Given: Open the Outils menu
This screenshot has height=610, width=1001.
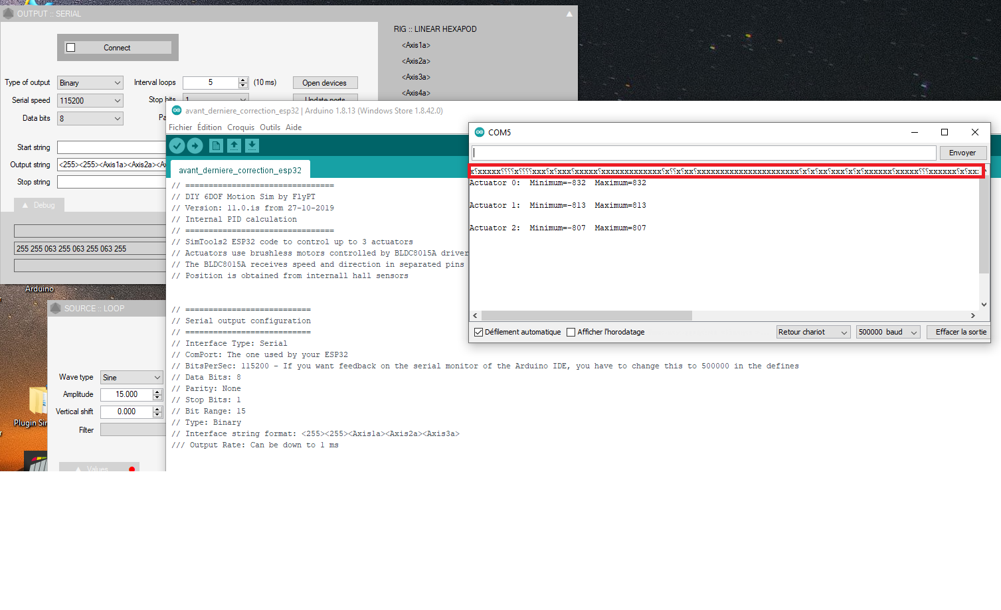Looking at the screenshot, I should click(270, 127).
